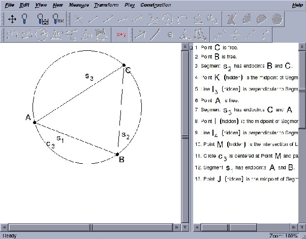The height and width of the screenshot is (239, 306).
Task: Select the move/drag arrows tool
Action: (12, 19)
